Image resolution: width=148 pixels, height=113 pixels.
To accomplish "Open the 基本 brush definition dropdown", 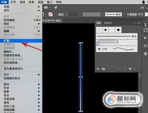I will click(124, 14).
